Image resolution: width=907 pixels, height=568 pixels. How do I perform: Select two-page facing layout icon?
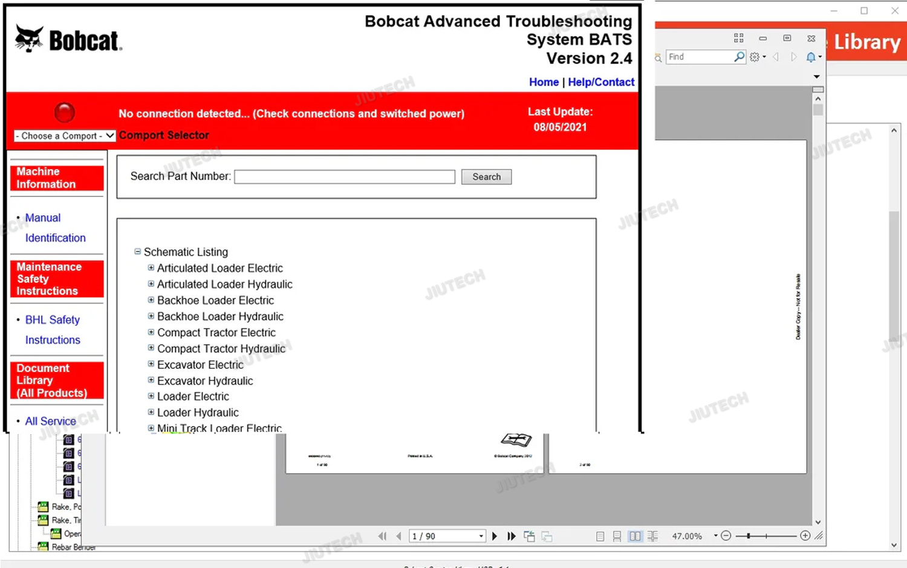pos(635,536)
